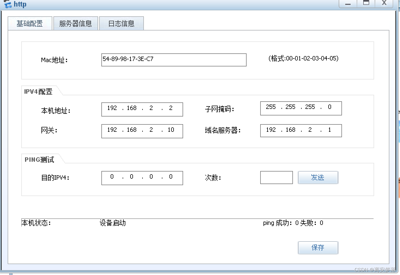Click the 子网掩码 label
Screen dimensions: 400x275
[x=220, y=109]
